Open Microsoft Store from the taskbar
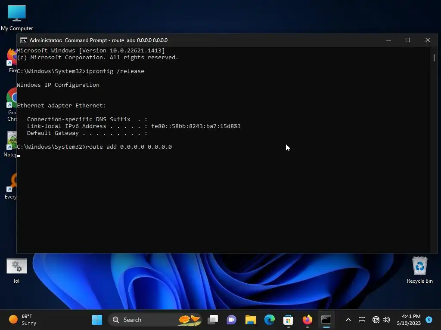The width and height of the screenshot is (441, 330). coord(288,320)
